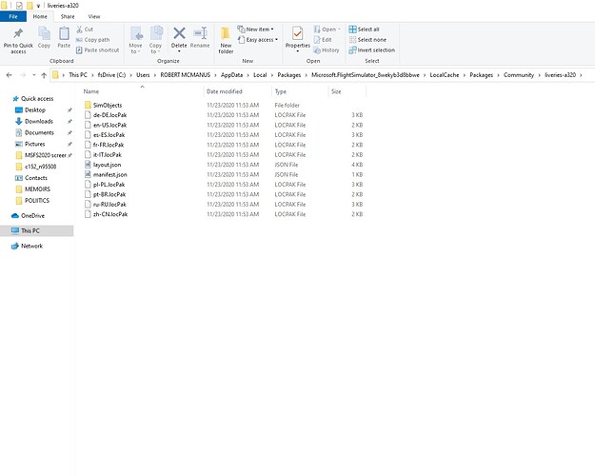Screen dimensions: 595x476
Task: Click Edit in the Open group
Action: tap(323, 39)
